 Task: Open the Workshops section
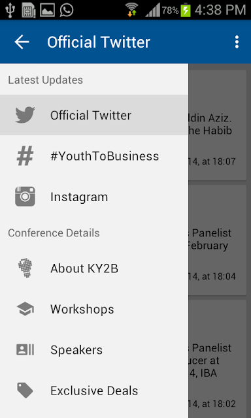coord(94,309)
